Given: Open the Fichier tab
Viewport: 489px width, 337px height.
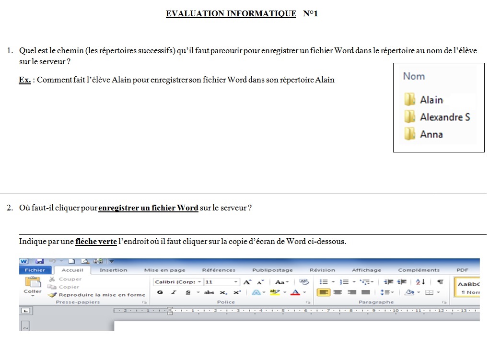Looking at the screenshot, I should (x=35, y=270).
